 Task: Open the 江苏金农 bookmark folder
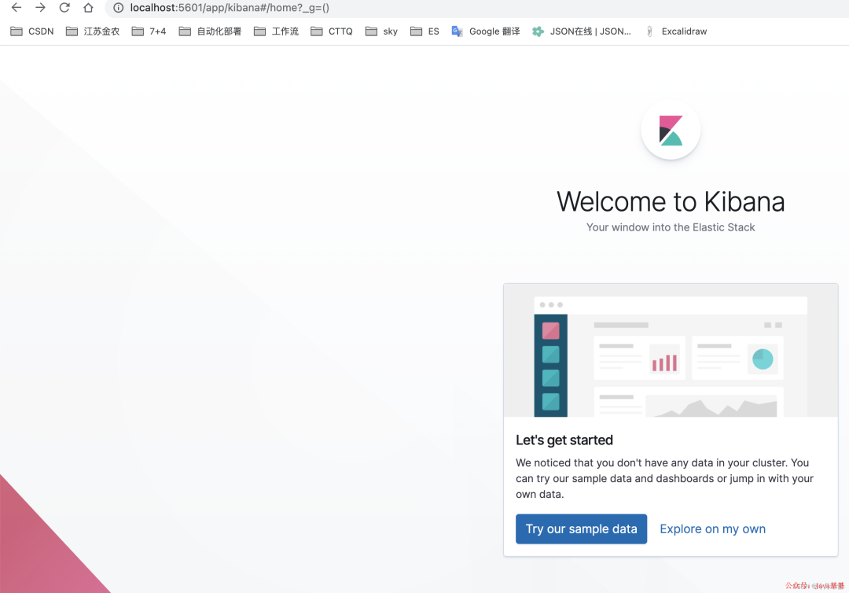pyautogui.click(x=93, y=31)
